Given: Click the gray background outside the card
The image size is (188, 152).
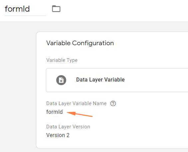Looking at the screenshot, I should [18, 84].
